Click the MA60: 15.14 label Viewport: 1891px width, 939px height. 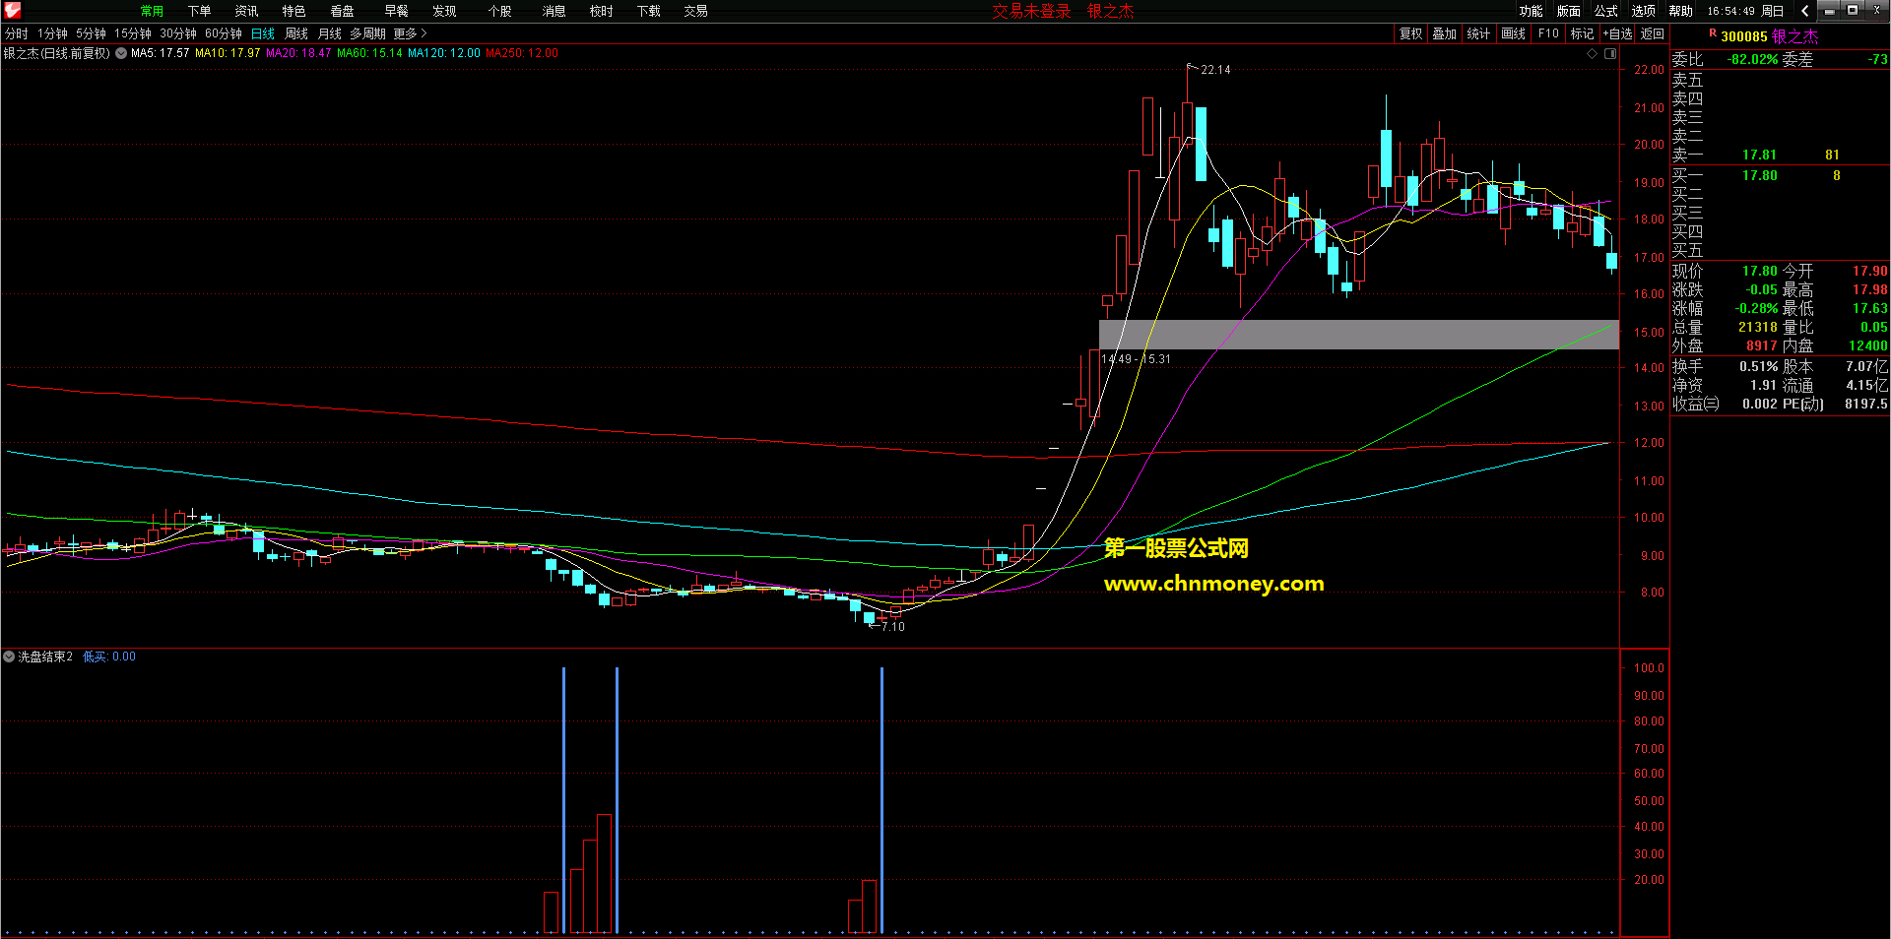(369, 53)
